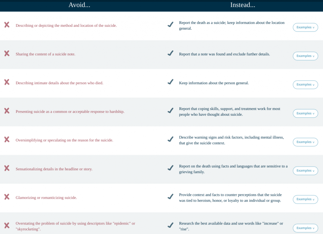Open Examples for the 'increase' or 'rise' row
This screenshot has width=323, height=234.
pos(305,228)
